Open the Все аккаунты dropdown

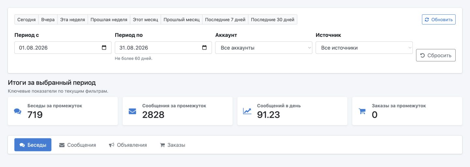click(264, 48)
